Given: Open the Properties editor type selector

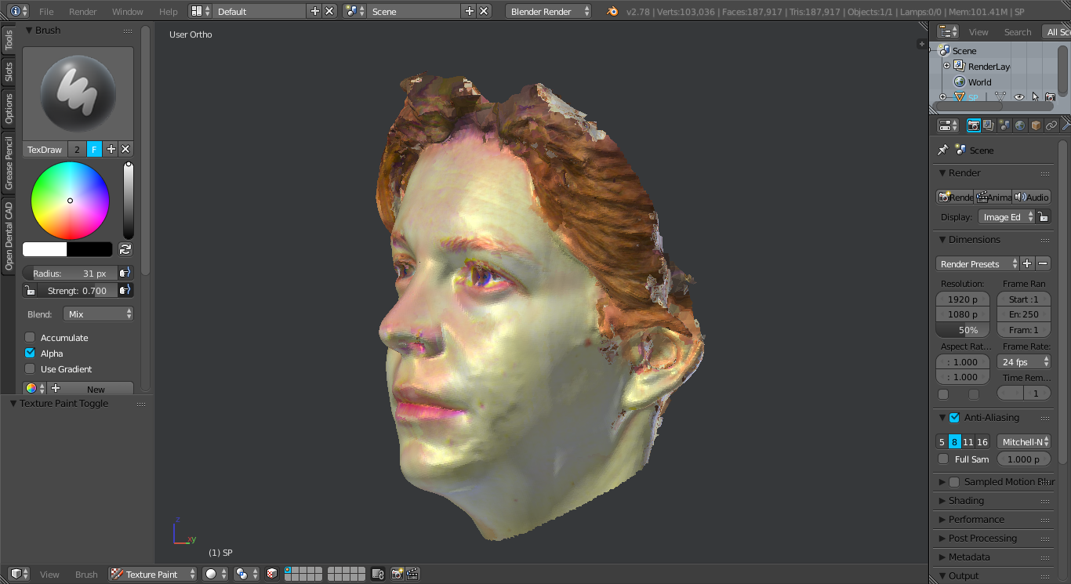Looking at the screenshot, I should pyautogui.click(x=949, y=125).
